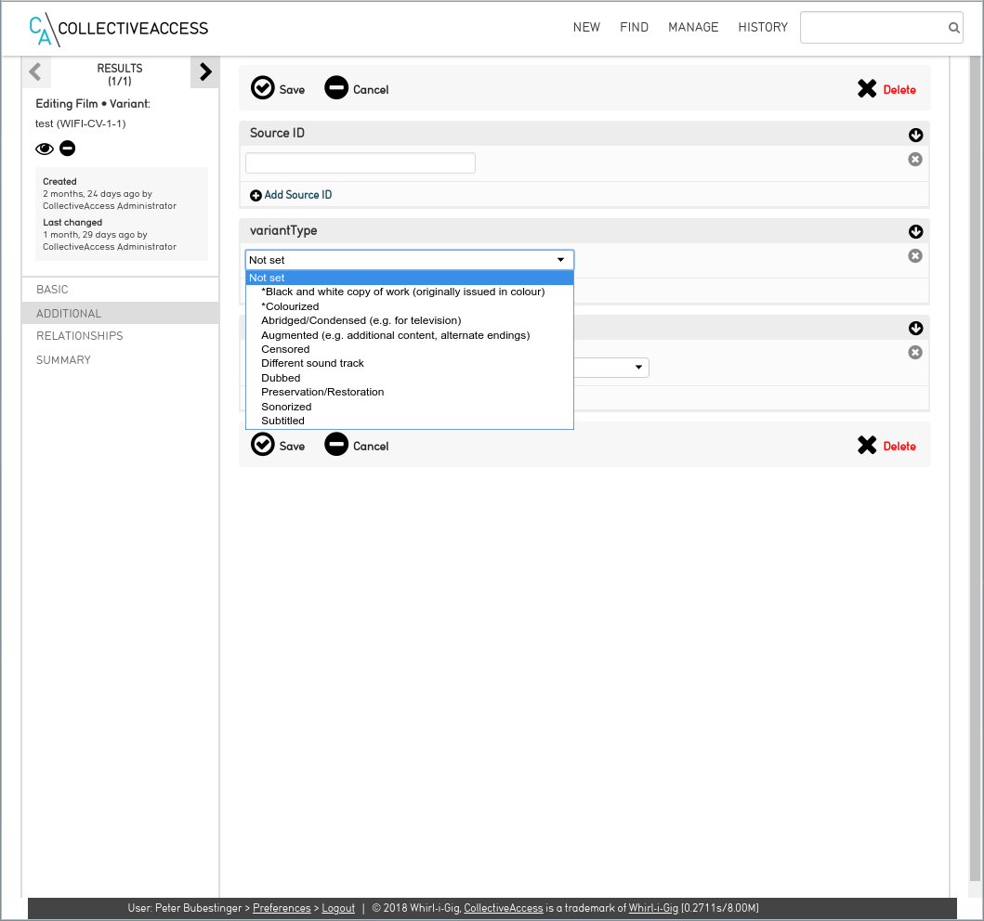
Task: Remove the Source ID value
Action: 915,160
